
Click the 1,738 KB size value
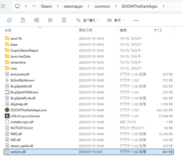pyautogui.click(x=166, y=104)
